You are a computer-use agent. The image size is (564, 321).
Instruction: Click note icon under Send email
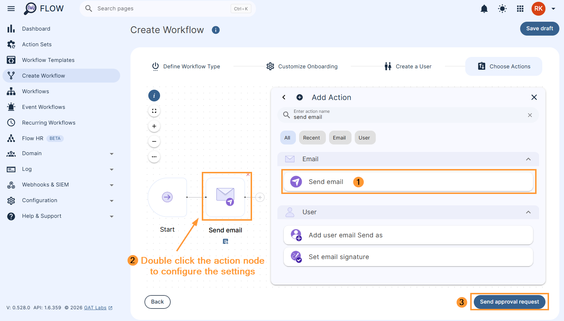[225, 241]
